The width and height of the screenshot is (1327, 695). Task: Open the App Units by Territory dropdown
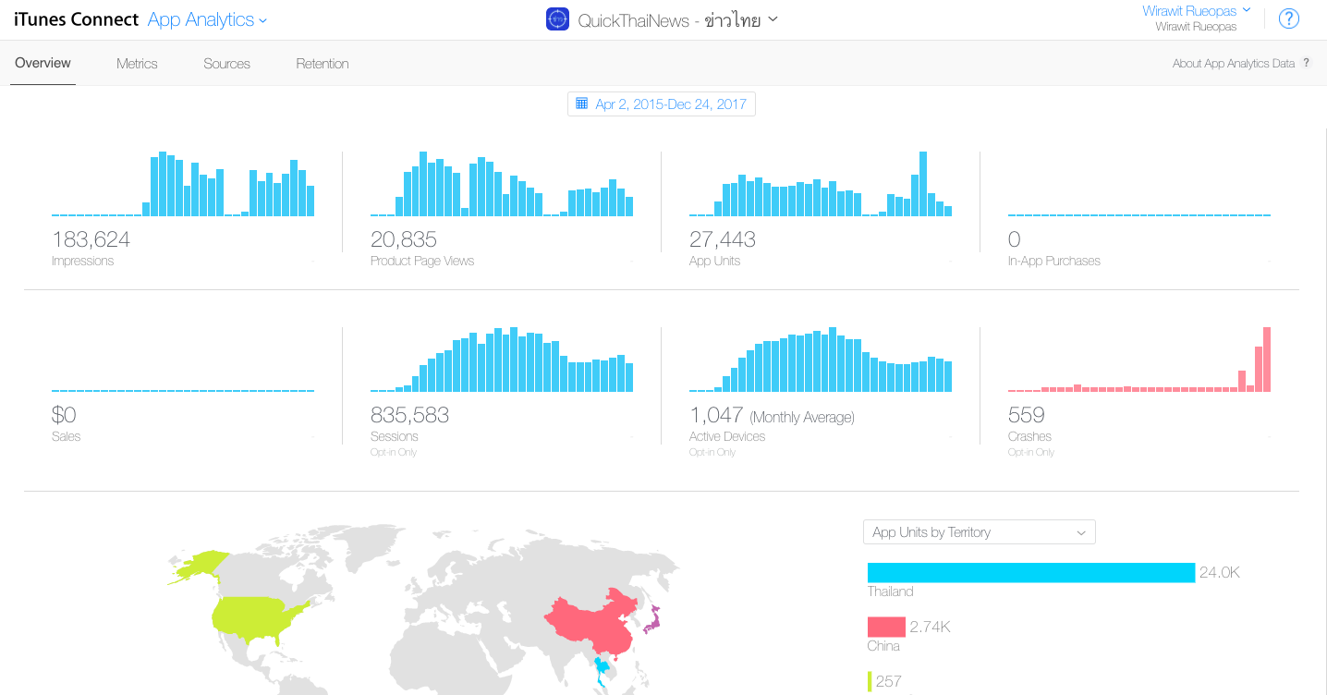click(x=979, y=532)
